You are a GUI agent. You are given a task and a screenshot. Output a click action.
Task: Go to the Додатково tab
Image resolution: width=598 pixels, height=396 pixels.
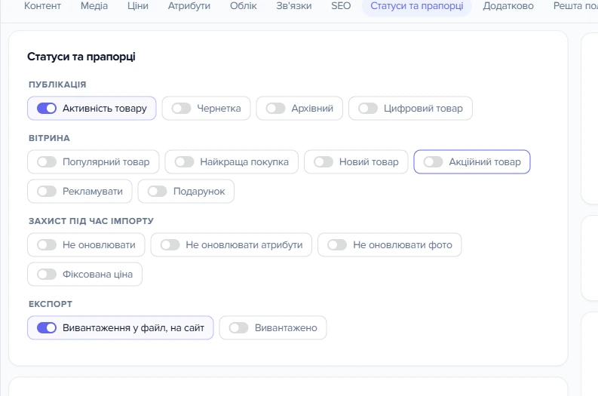click(x=508, y=6)
